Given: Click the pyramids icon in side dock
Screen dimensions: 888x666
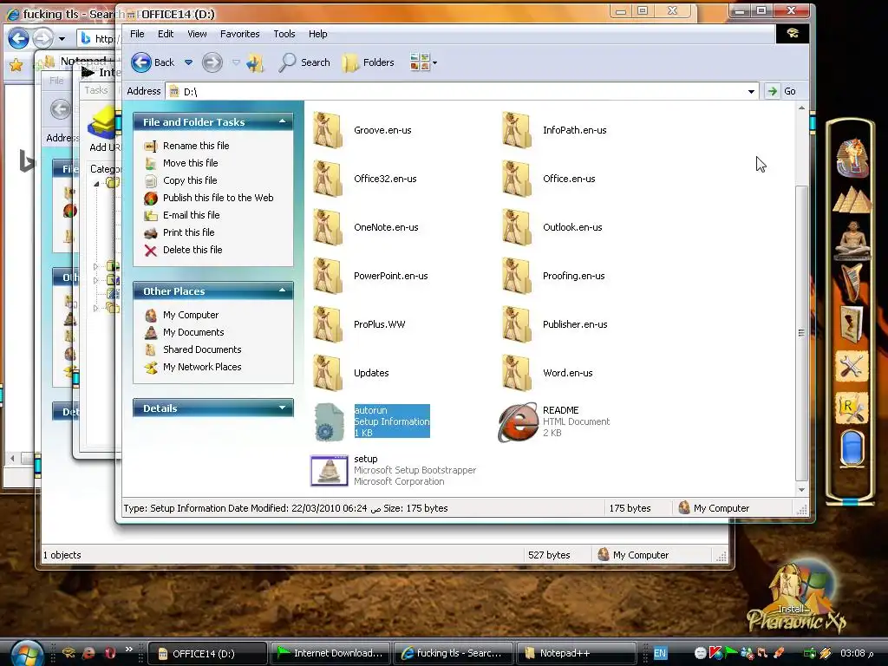Looking at the screenshot, I should click(x=852, y=199).
